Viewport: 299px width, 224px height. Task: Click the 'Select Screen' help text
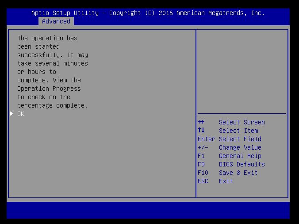point(242,122)
